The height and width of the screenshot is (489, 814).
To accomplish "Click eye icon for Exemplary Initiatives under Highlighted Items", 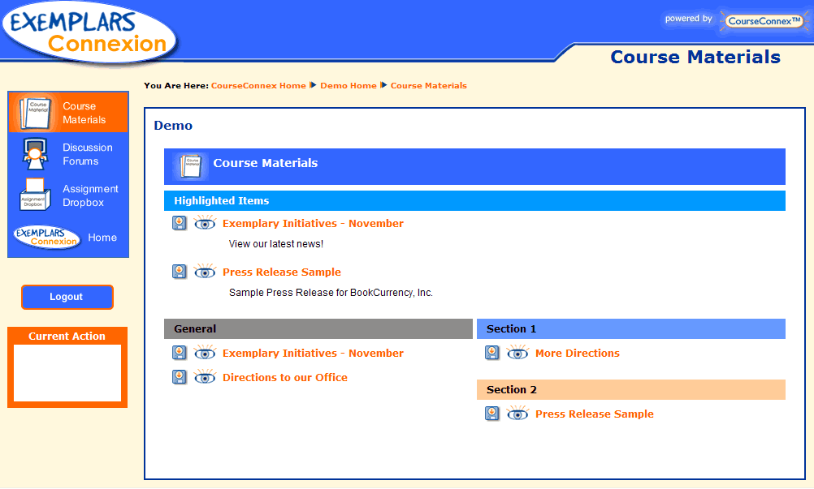I will point(205,223).
